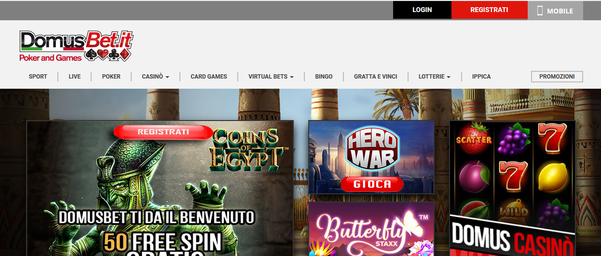Screen dimensions: 601x256
Task: Open the MOBILE version button
Action: pos(555,11)
